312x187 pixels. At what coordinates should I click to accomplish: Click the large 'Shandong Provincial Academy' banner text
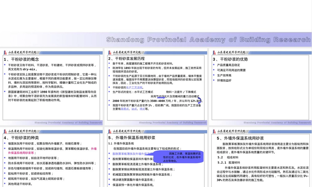tap(208, 40)
